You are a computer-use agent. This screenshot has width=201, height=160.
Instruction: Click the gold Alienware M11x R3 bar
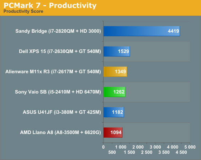[115, 71]
